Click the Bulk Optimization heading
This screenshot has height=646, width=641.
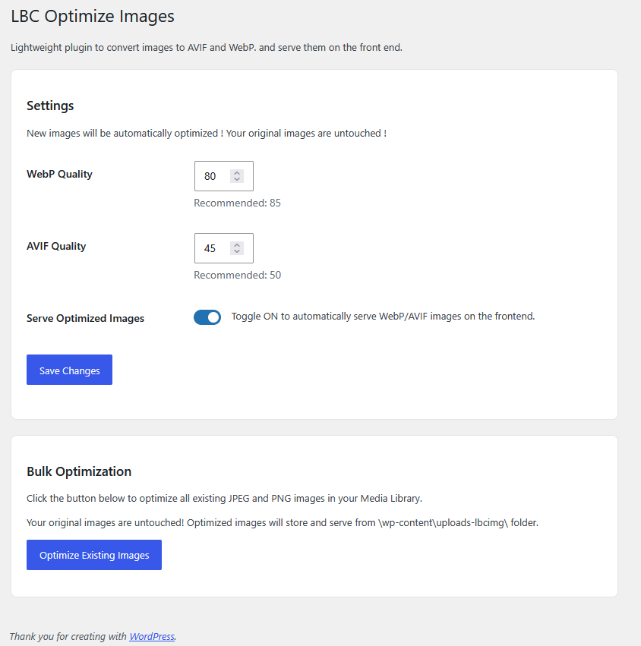[x=79, y=471]
